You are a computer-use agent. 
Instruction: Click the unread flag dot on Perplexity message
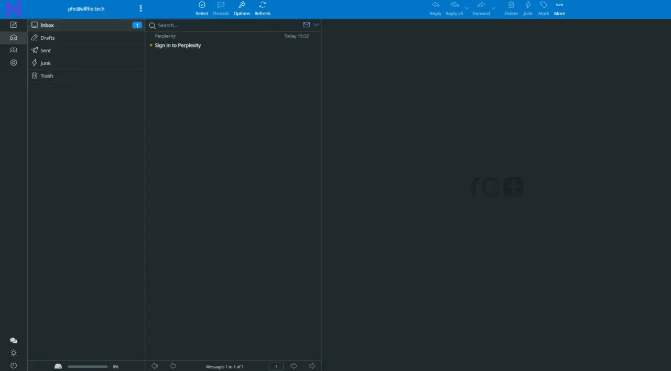(x=151, y=46)
